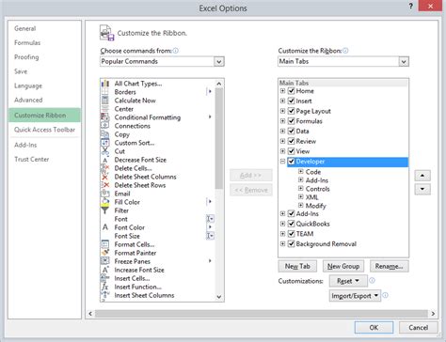Screen dimensions: 446x342
Task: Click the Format Painter brush icon
Action: (105, 253)
